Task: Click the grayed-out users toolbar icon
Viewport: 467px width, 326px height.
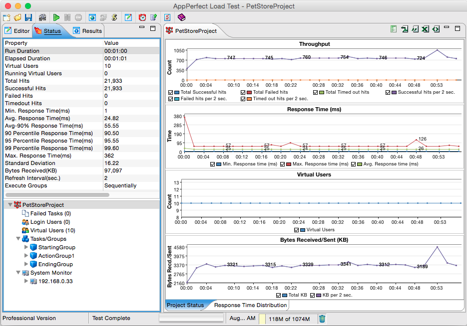Action: pyautogui.click(x=103, y=17)
